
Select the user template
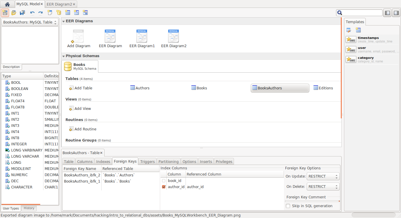pyautogui.click(x=372, y=50)
